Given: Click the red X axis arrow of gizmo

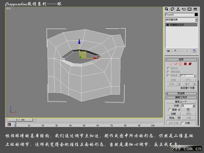Looking at the screenshot, I should coord(96,58).
